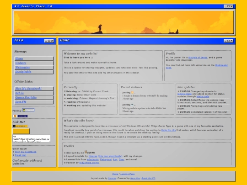Image resolution: width=247 pixels, height=185 pixels.
Task: Close the Info window
Action: 52,41
